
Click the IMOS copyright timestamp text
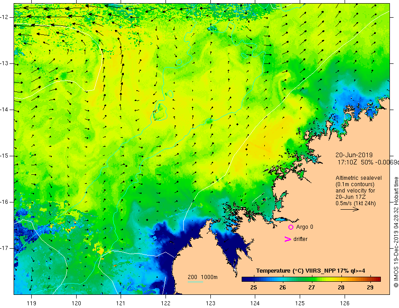click(x=396, y=232)
